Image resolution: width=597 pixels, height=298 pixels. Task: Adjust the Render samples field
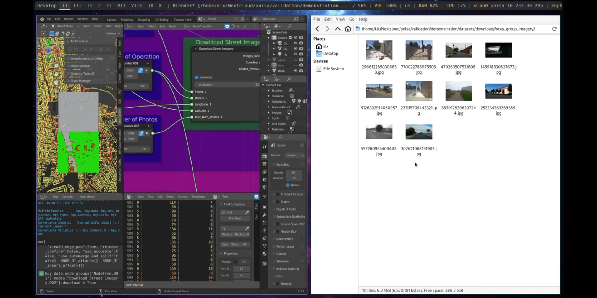pos(294,172)
